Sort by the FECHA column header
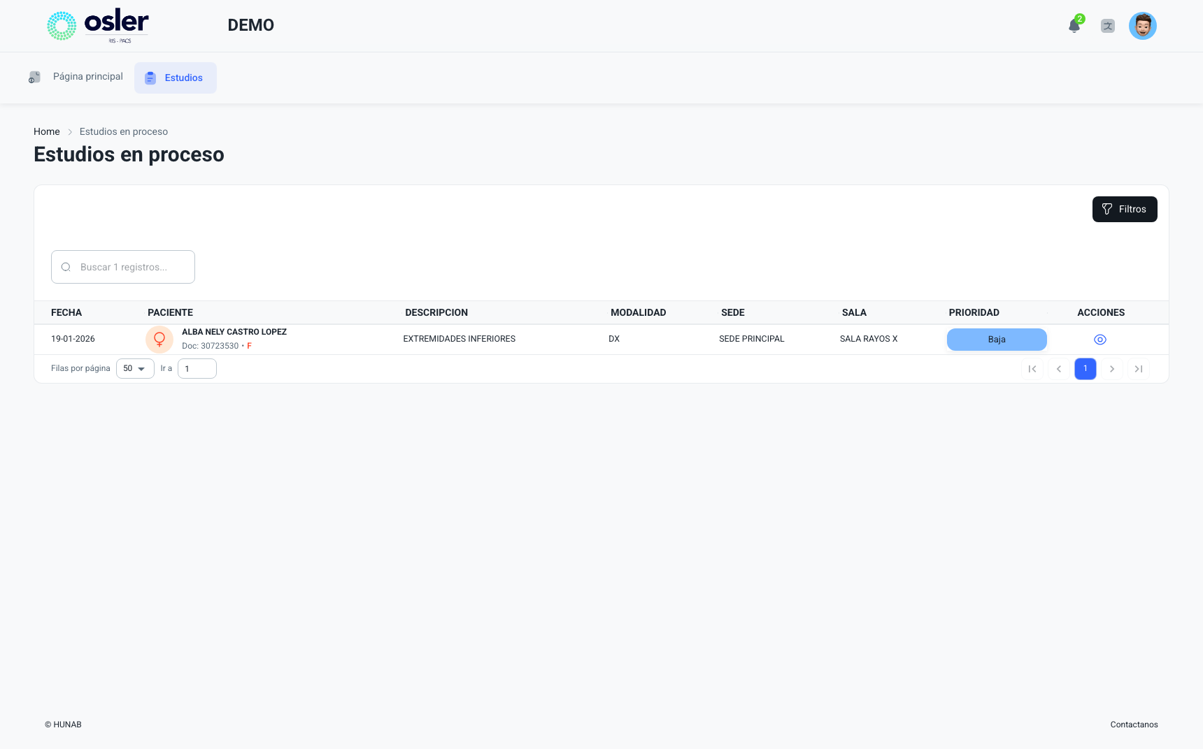 tap(66, 312)
